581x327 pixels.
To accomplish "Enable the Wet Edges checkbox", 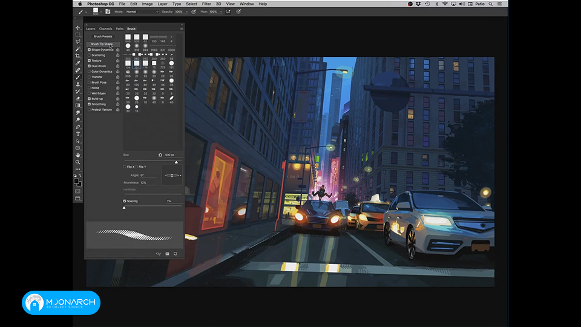I will [x=90, y=93].
